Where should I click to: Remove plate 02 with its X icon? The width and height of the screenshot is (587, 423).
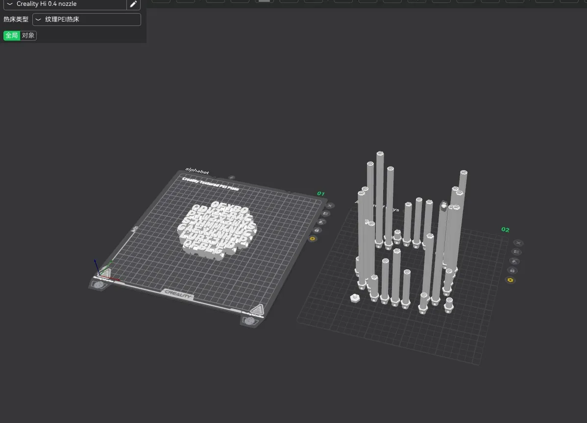click(518, 243)
